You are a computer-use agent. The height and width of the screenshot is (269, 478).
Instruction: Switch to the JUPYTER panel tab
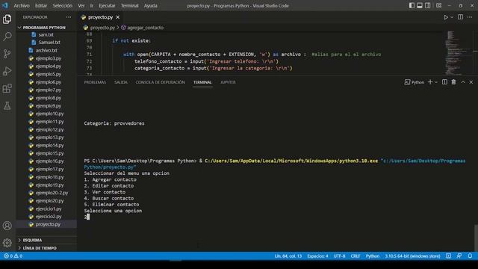(228, 82)
